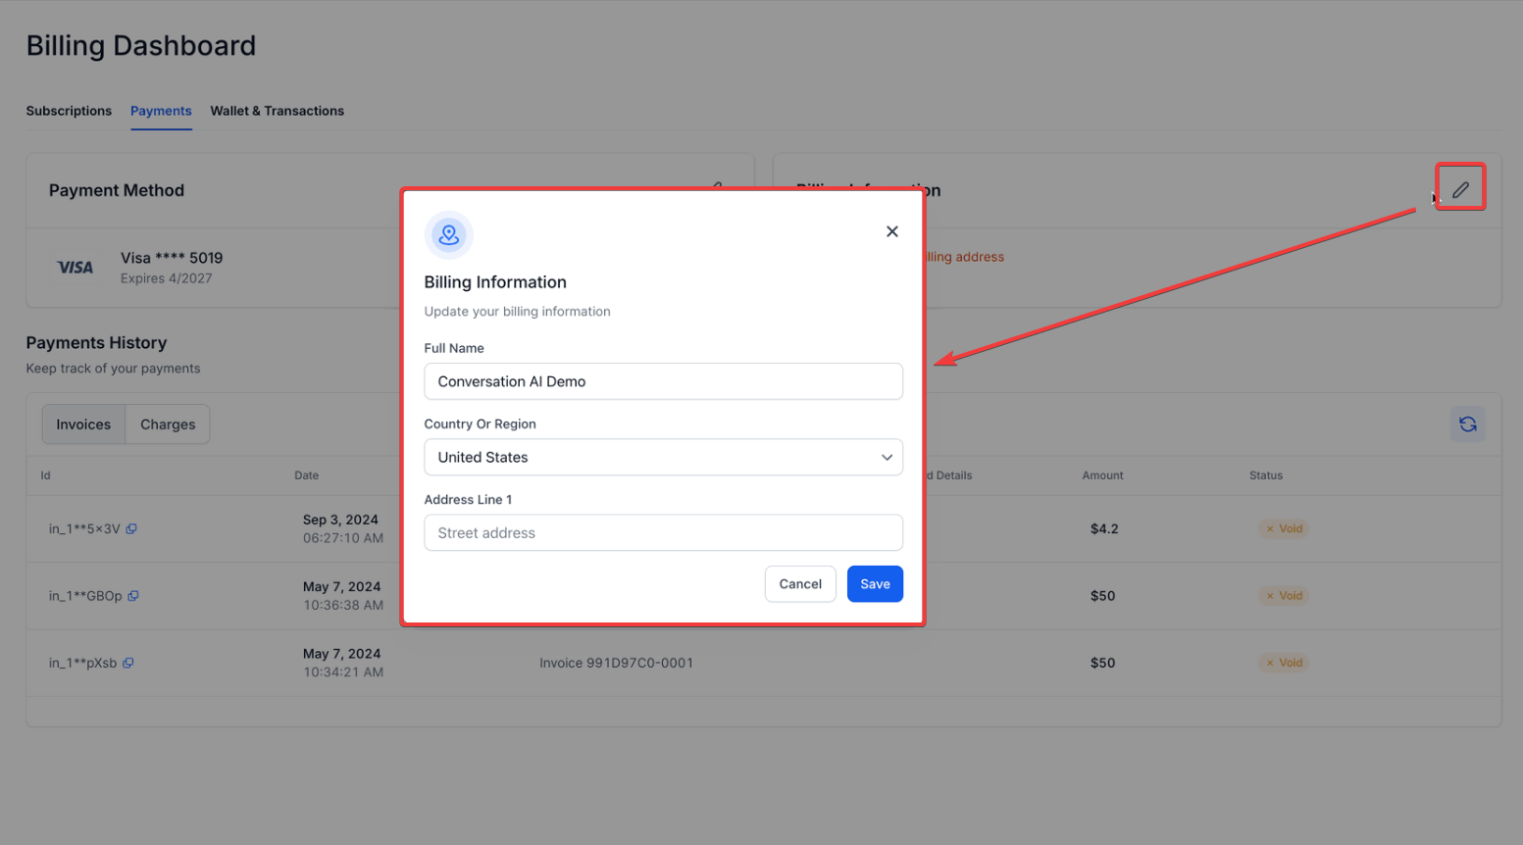Viewport: 1523px width, 845px height.
Task: Select the Payments tab
Action: 161,111
